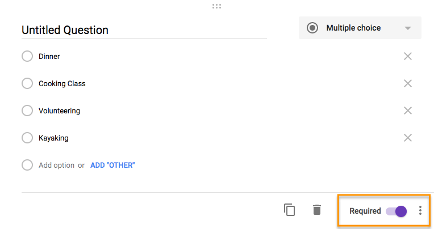This screenshot has height=229, width=434.
Task: Select the Volunteering radio button
Action: point(27,111)
